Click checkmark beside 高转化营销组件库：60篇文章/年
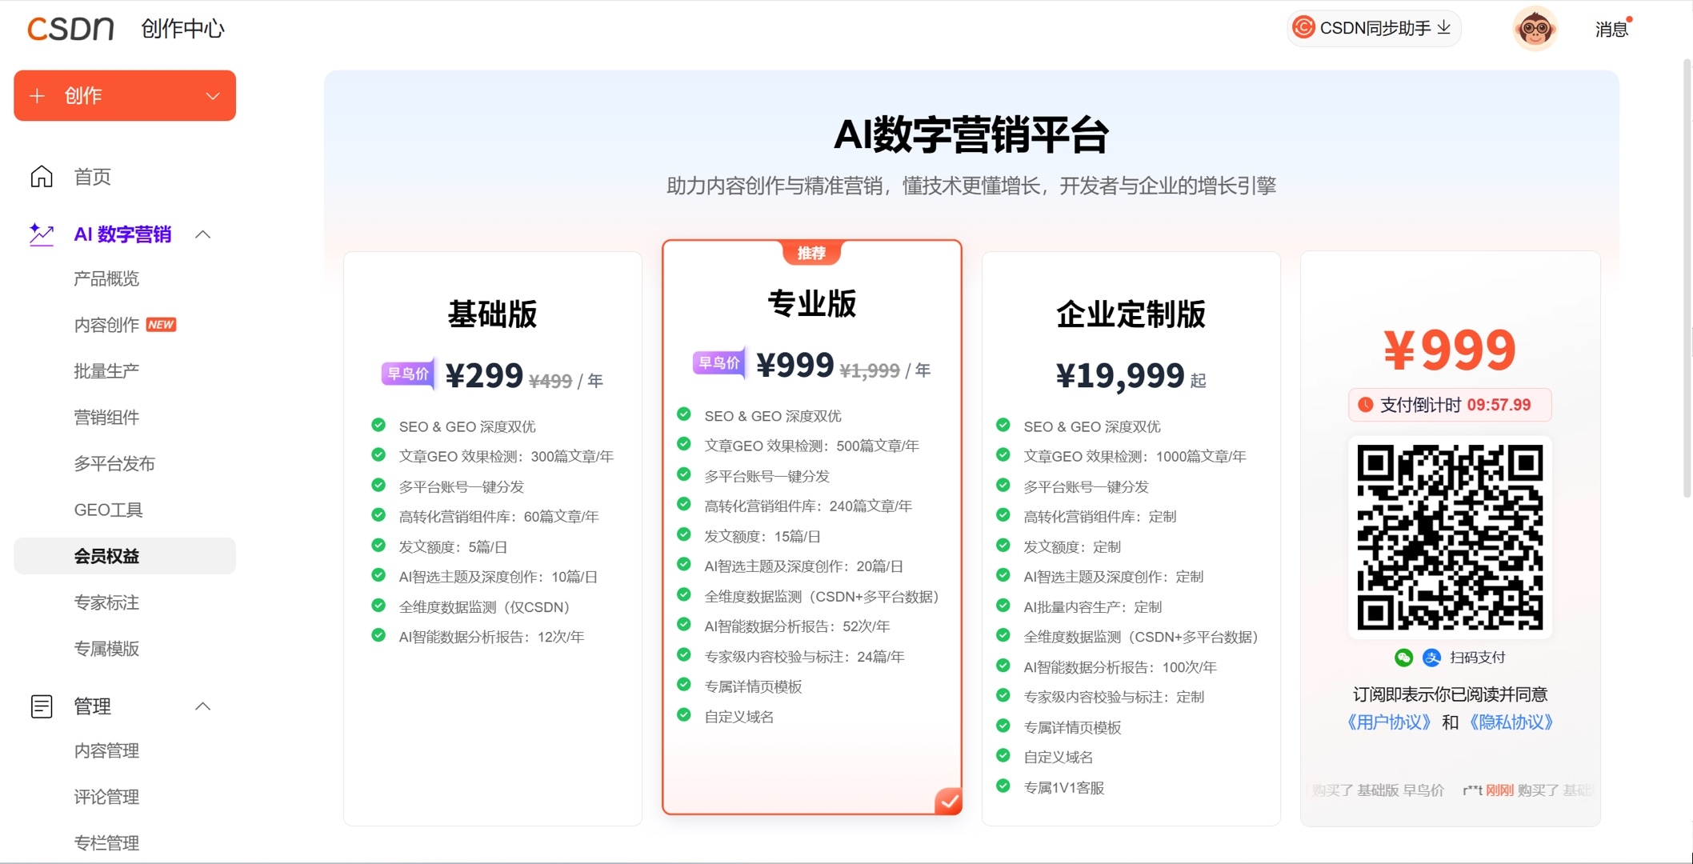The image size is (1693, 864). pos(378,515)
